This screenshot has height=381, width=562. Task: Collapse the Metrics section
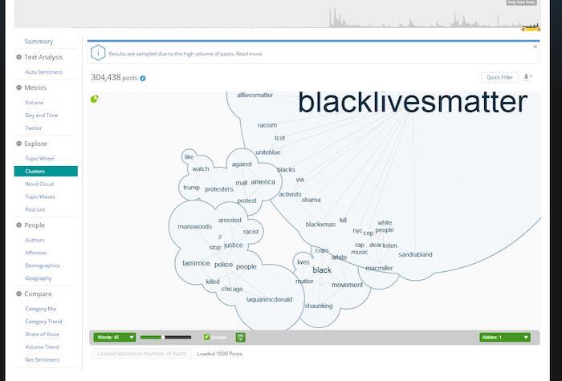(x=18, y=87)
